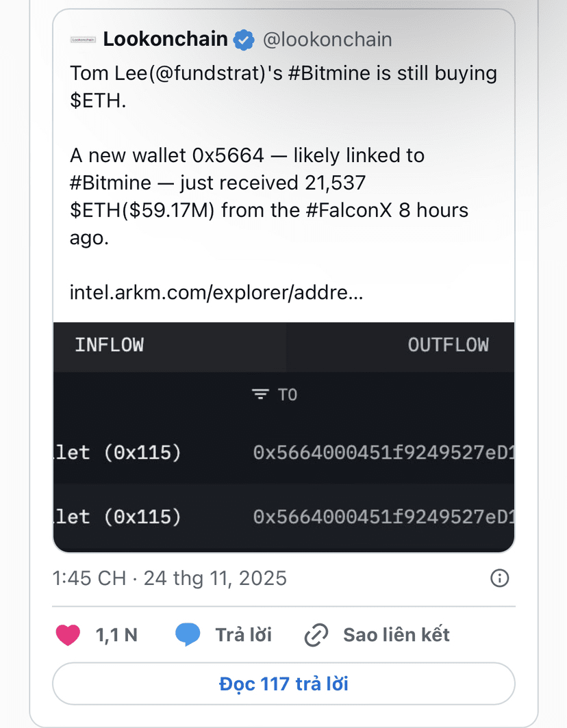Tap the pink heart like icon
Screen dimensions: 567x728
(68, 635)
